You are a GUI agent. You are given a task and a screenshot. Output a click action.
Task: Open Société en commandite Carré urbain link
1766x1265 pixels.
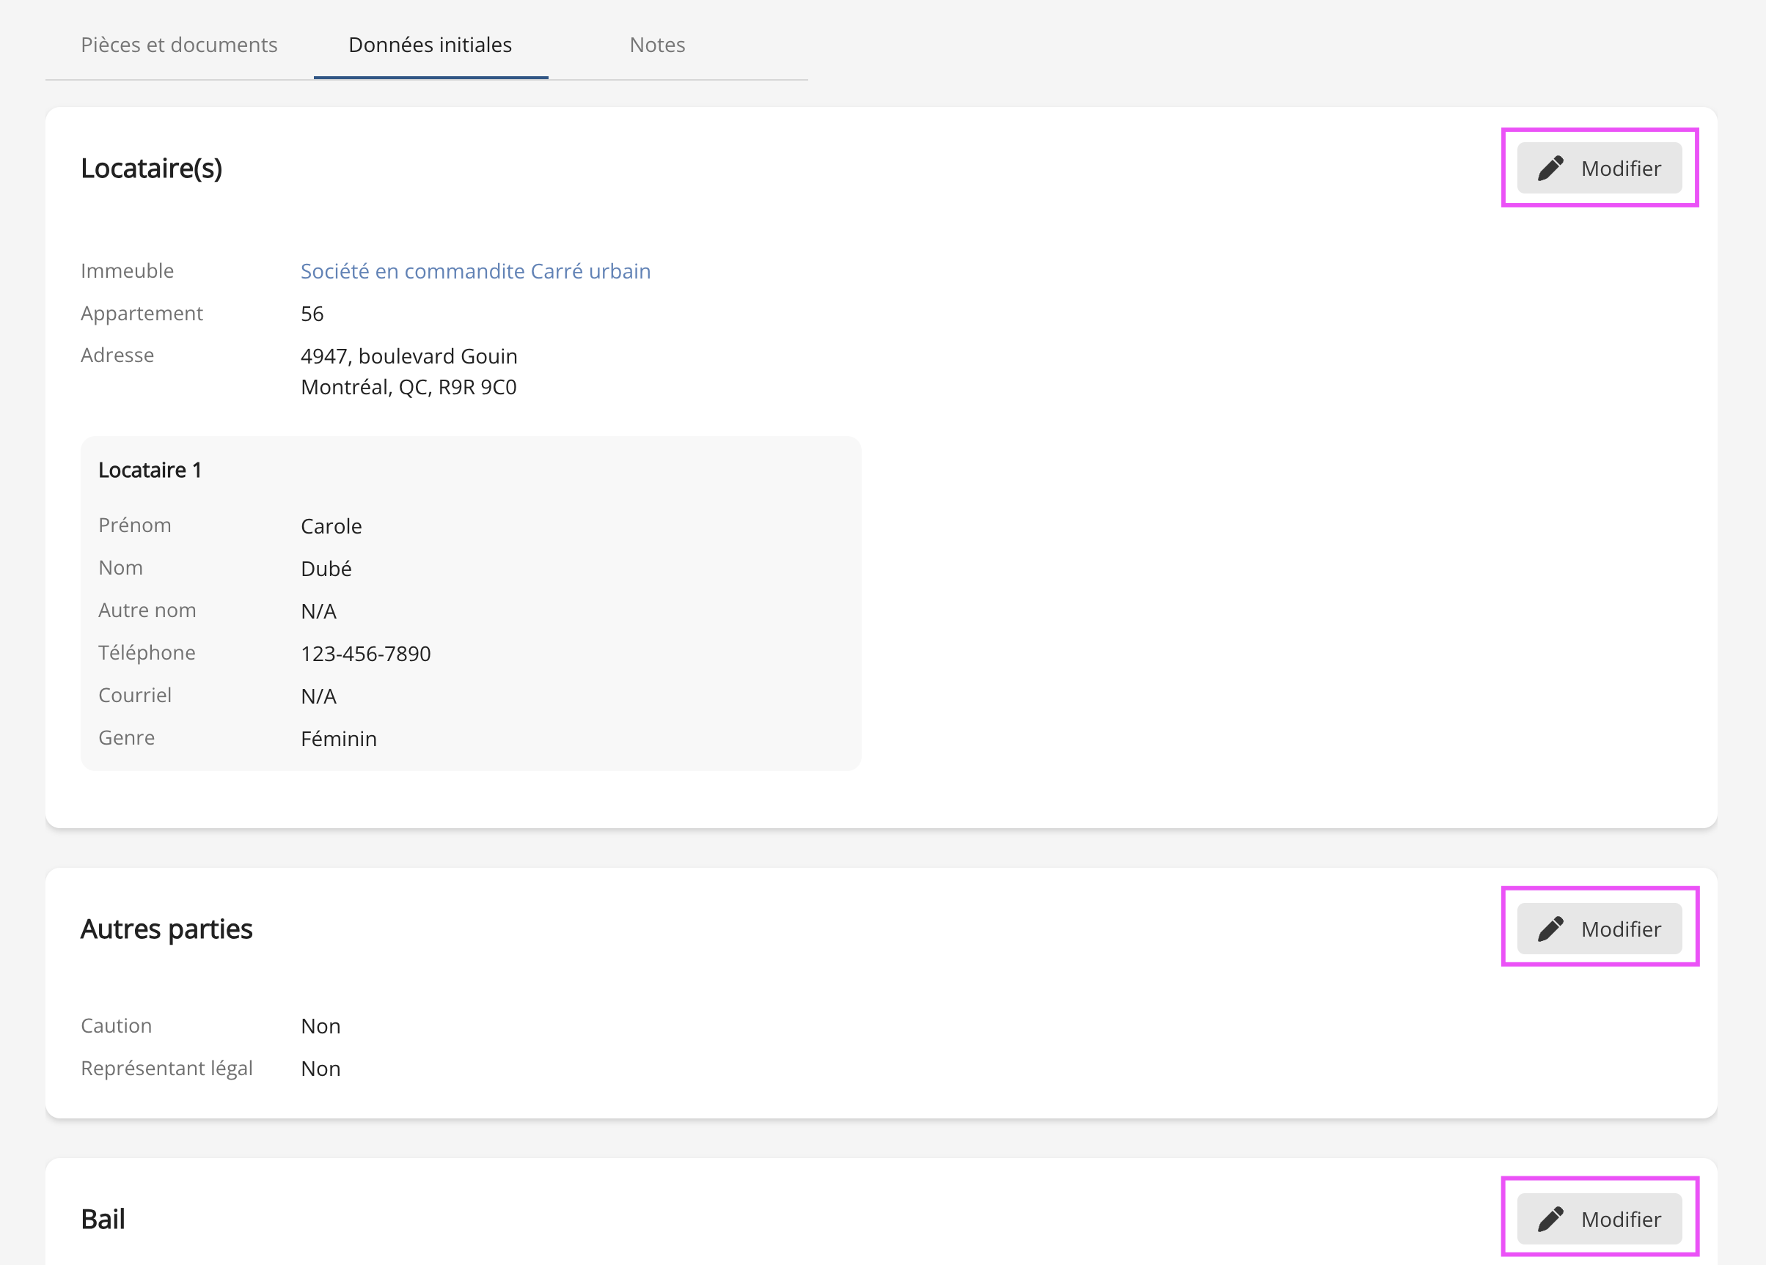click(475, 270)
